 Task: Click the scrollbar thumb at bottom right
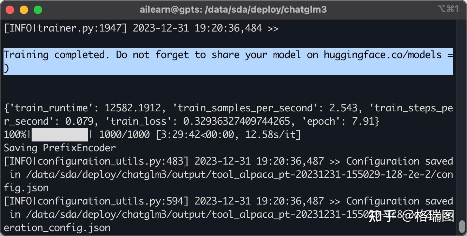pyautogui.click(x=462, y=226)
